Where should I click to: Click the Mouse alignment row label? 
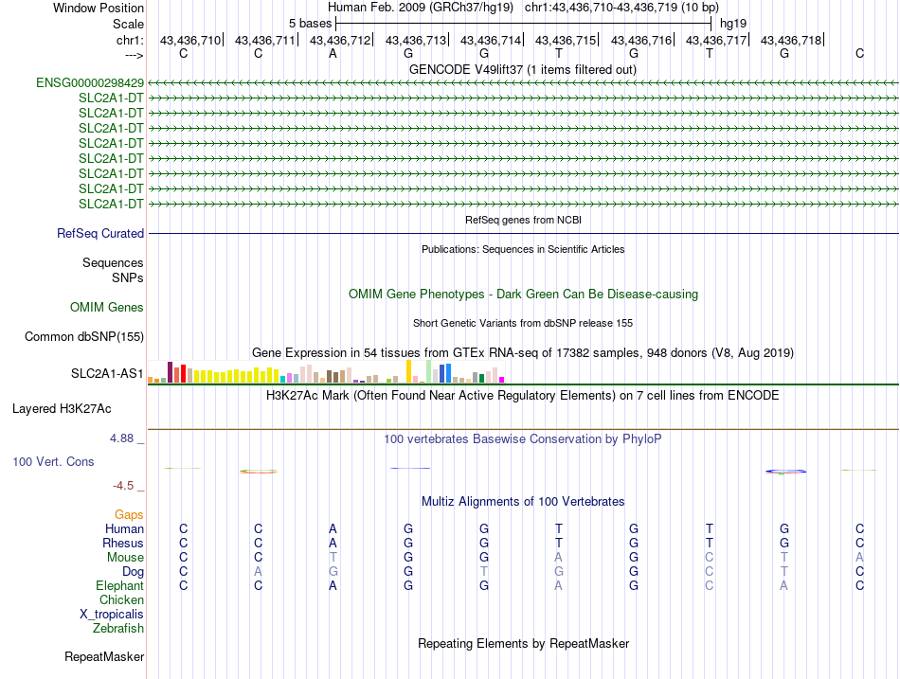(125, 558)
